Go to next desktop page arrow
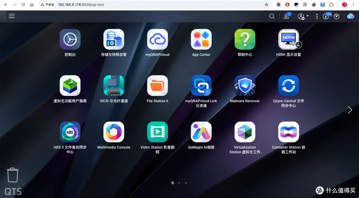The image size is (359, 198). [x=350, y=110]
